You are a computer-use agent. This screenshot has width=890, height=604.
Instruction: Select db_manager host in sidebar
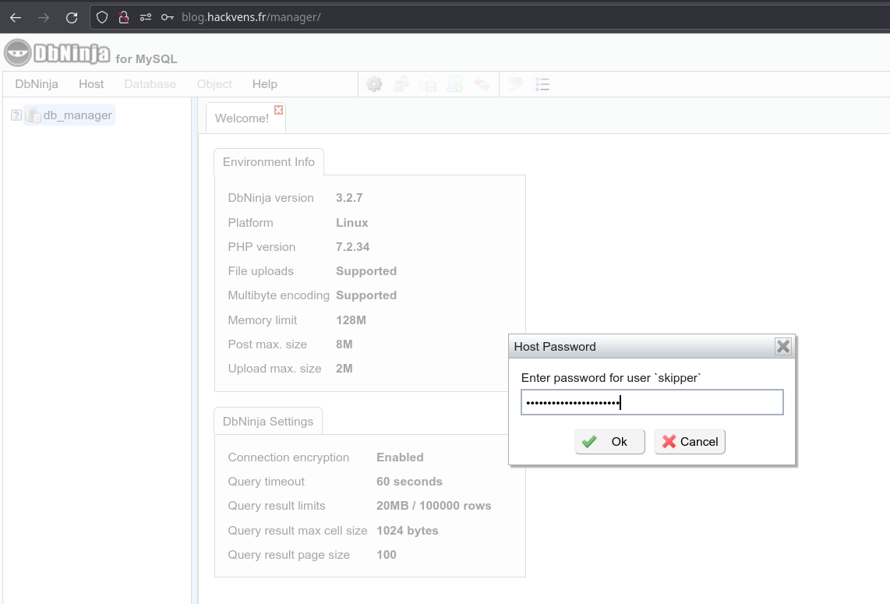pyautogui.click(x=77, y=115)
